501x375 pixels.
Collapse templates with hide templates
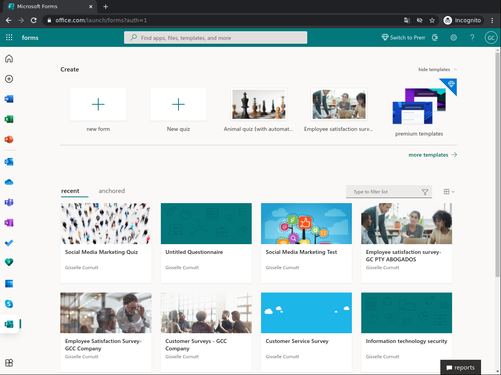point(438,70)
